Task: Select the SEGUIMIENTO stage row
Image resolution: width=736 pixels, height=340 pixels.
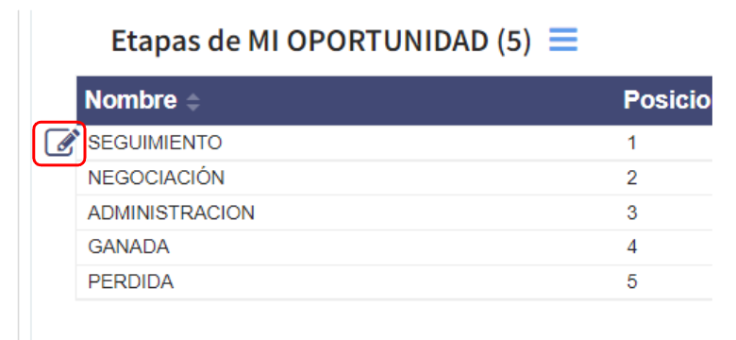Action: click(394, 143)
